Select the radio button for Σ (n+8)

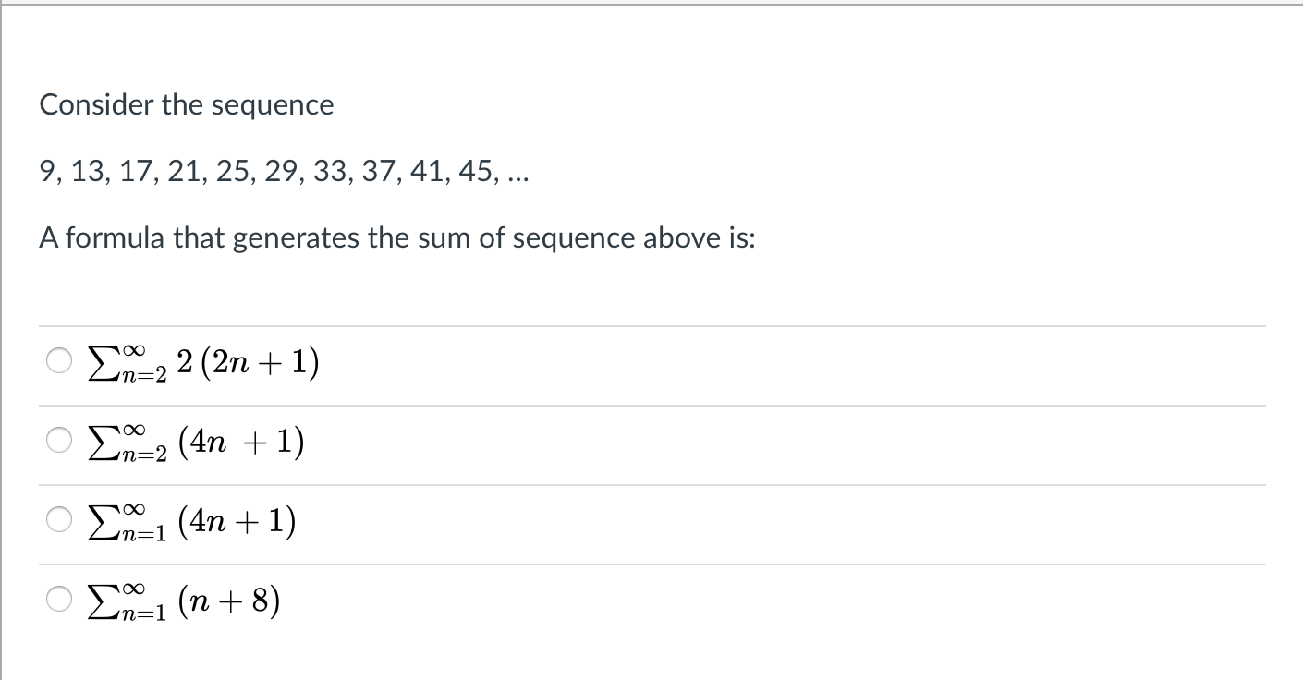[x=58, y=600]
